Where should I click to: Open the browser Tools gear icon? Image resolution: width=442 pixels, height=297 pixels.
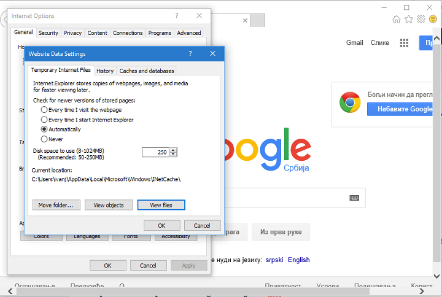click(x=421, y=19)
